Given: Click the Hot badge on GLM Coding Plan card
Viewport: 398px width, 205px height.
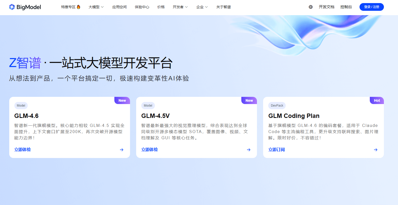Looking at the screenshot, I should click(x=377, y=100).
